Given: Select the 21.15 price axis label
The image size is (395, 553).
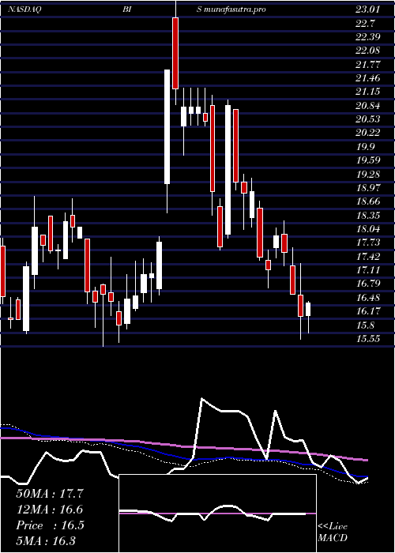Looking at the screenshot, I should pyautogui.click(x=368, y=92).
